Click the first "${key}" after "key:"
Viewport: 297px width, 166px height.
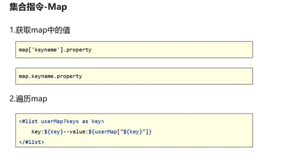click(53, 132)
